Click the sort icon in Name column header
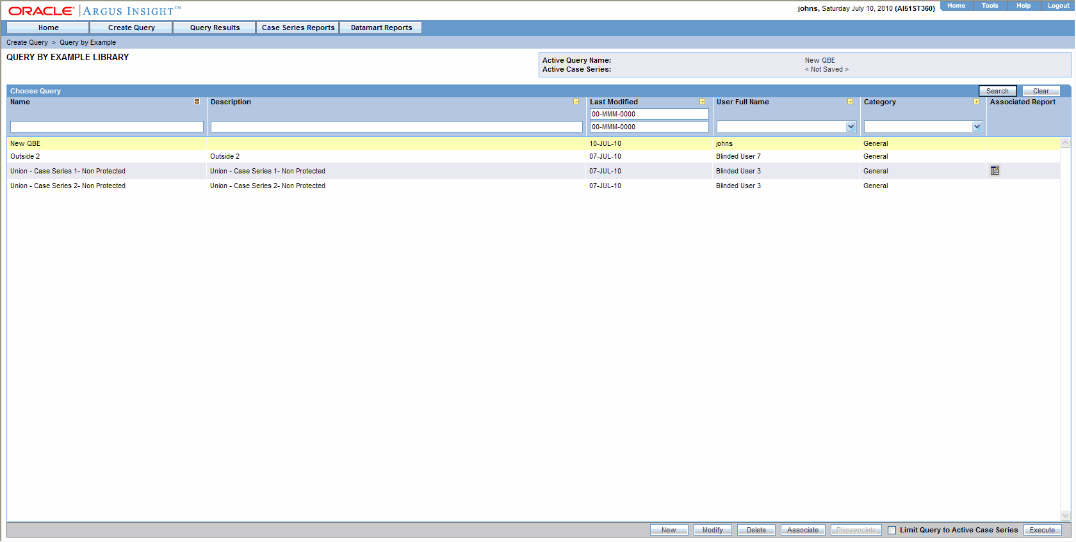Screen dimensions: 1076x542 [197, 102]
